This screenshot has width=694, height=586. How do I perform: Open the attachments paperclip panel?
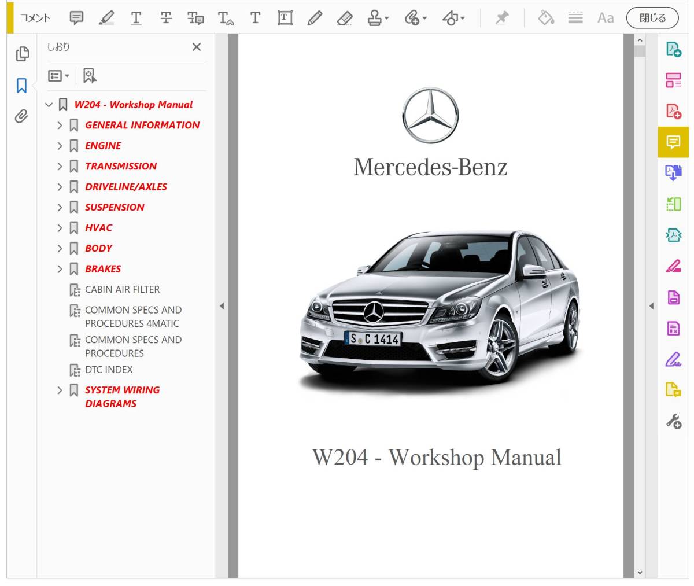pos(21,117)
